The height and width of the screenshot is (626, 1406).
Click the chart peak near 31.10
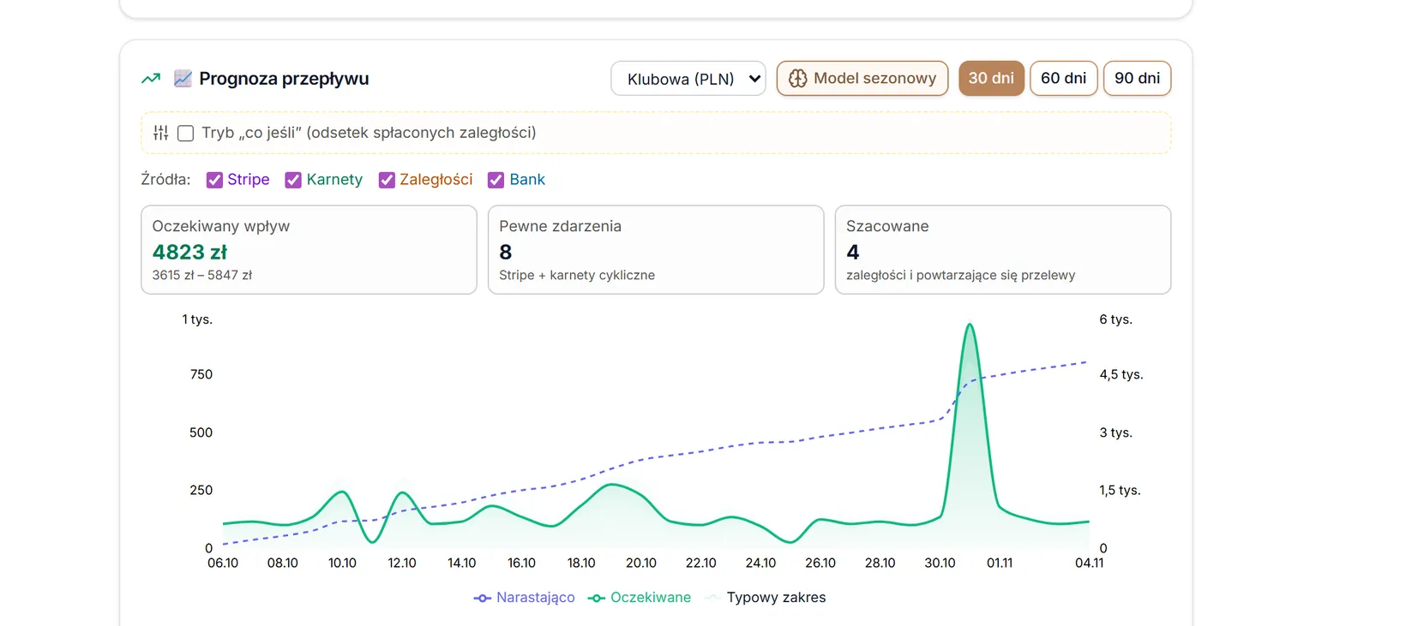[970, 325]
